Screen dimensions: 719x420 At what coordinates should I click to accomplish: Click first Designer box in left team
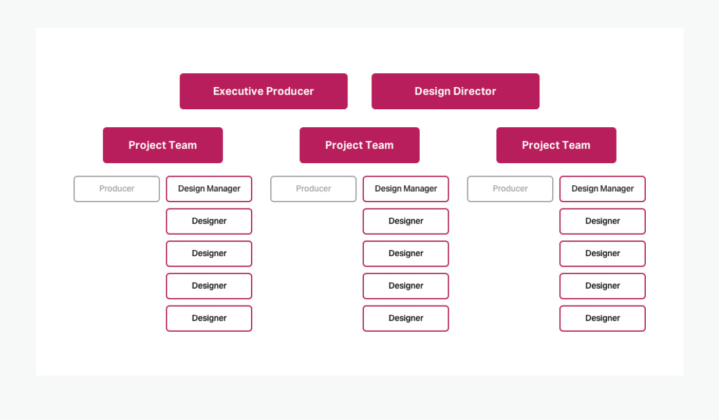pos(209,221)
